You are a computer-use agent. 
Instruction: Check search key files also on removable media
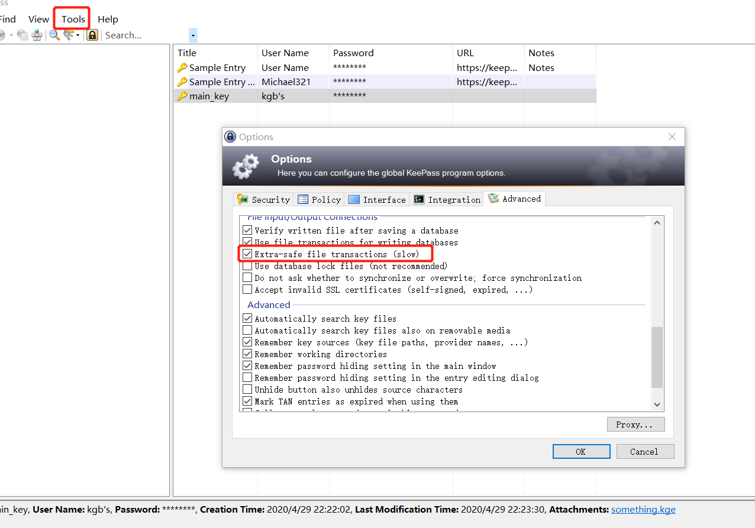[x=247, y=331]
